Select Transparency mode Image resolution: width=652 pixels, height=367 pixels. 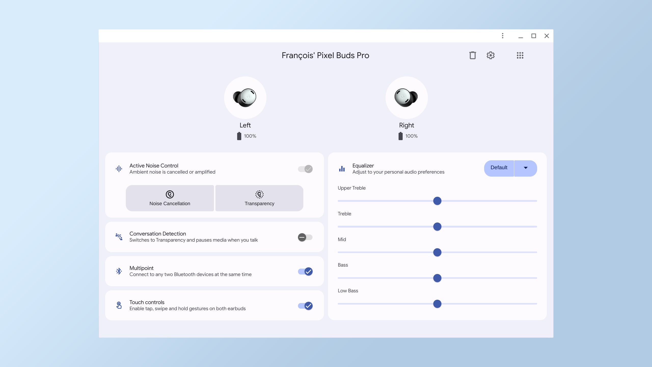(x=259, y=198)
